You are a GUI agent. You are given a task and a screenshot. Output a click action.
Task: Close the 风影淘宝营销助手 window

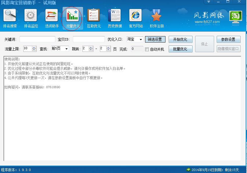[239, 1]
